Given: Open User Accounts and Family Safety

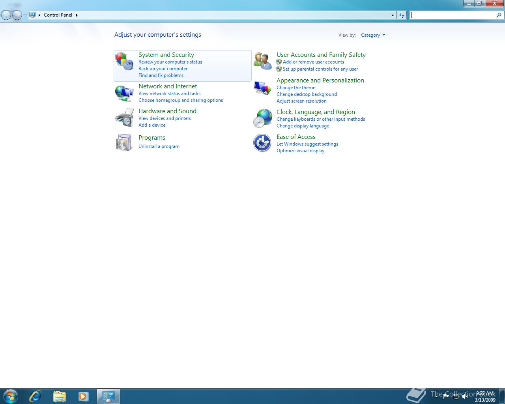Looking at the screenshot, I should (321, 55).
